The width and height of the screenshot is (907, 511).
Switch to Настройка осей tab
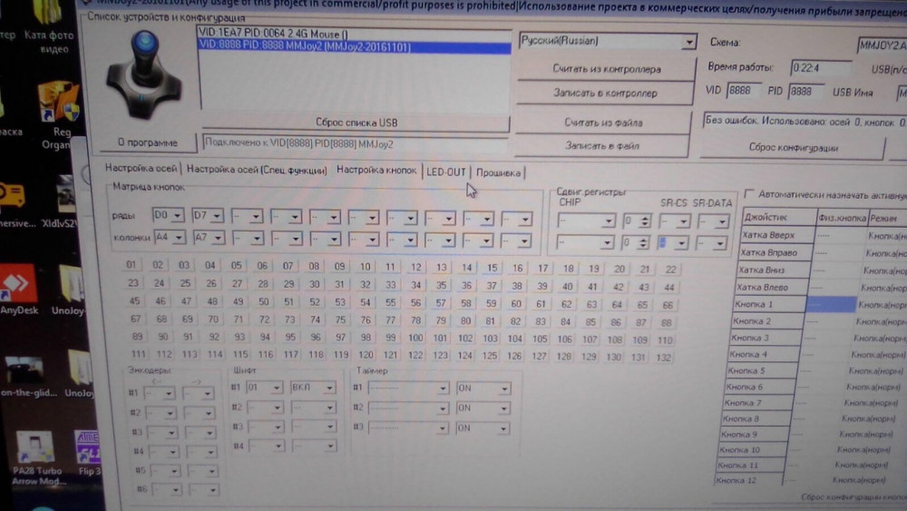(x=141, y=169)
